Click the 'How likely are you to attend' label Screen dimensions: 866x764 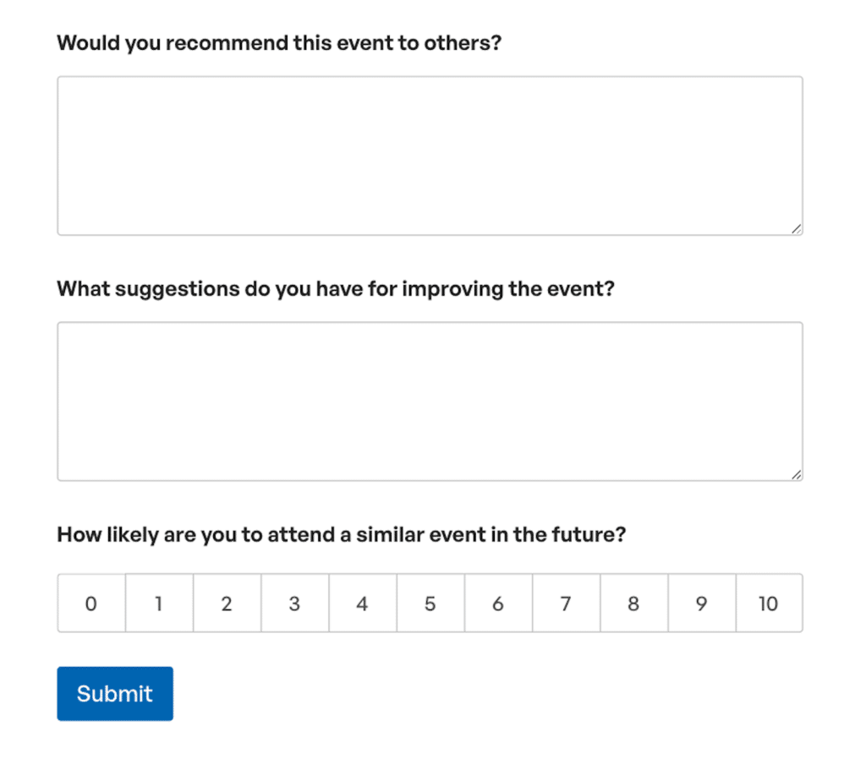(x=341, y=535)
